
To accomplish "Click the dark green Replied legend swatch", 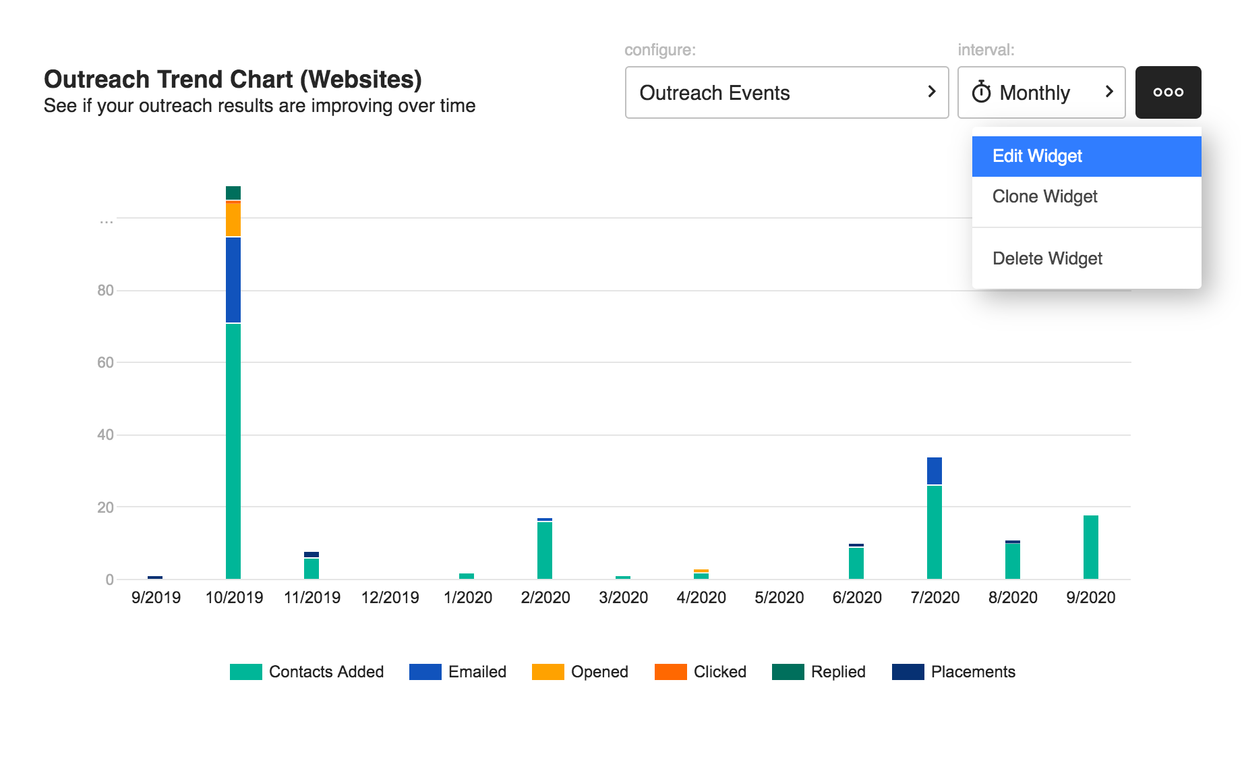I will [x=788, y=672].
